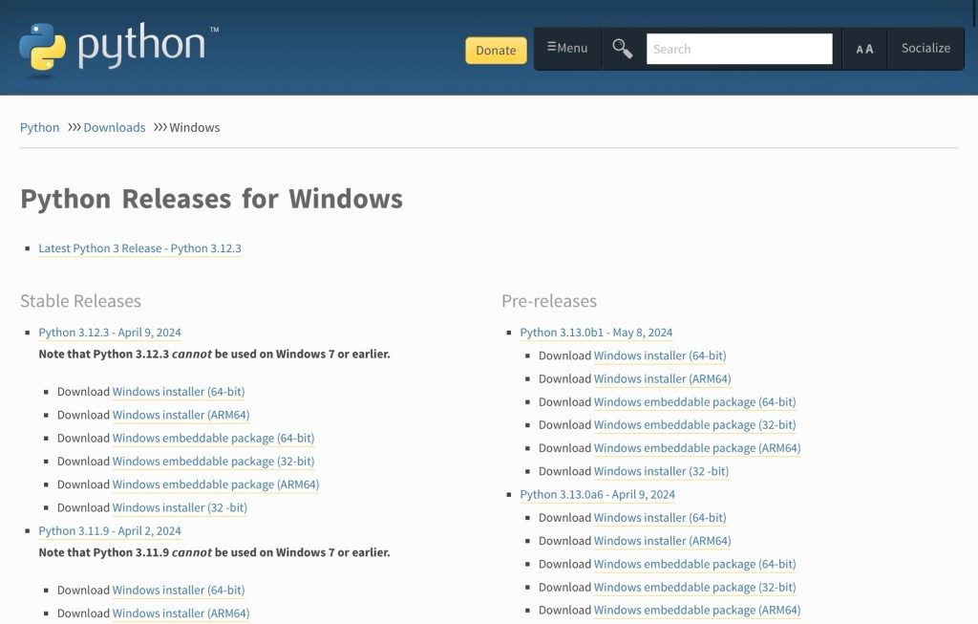This screenshot has width=978, height=624.
Task: Download Python 3.12.3 Windows embeddable package (32-bit)
Action: (213, 462)
